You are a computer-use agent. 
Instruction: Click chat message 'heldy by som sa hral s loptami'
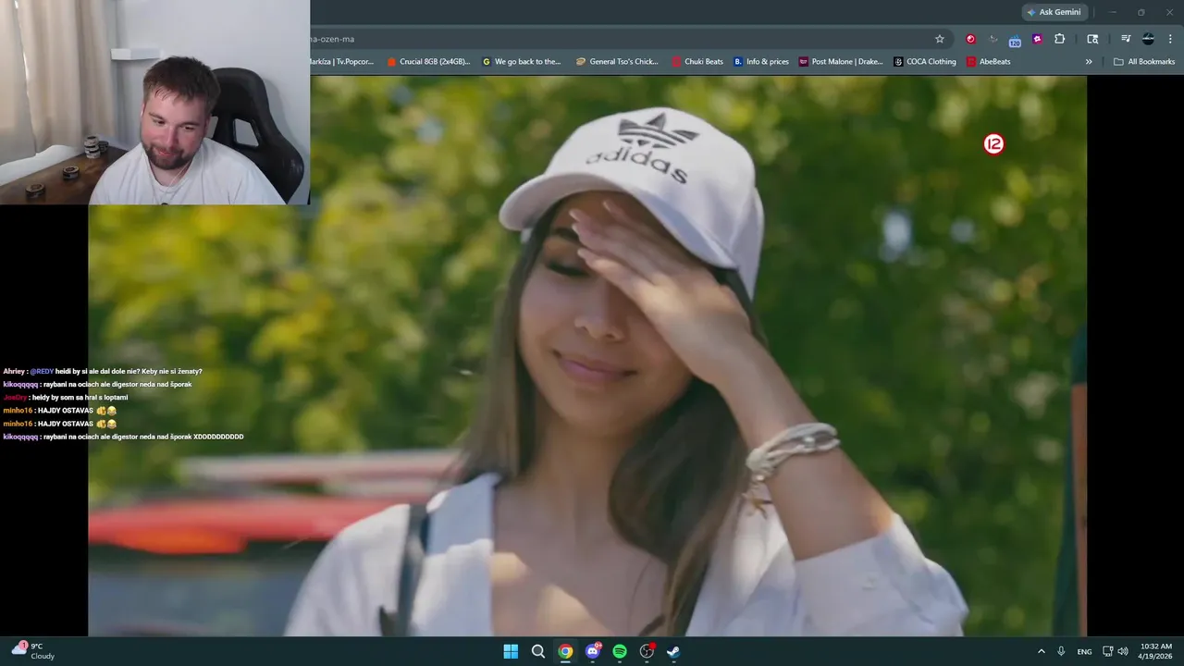point(80,397)
